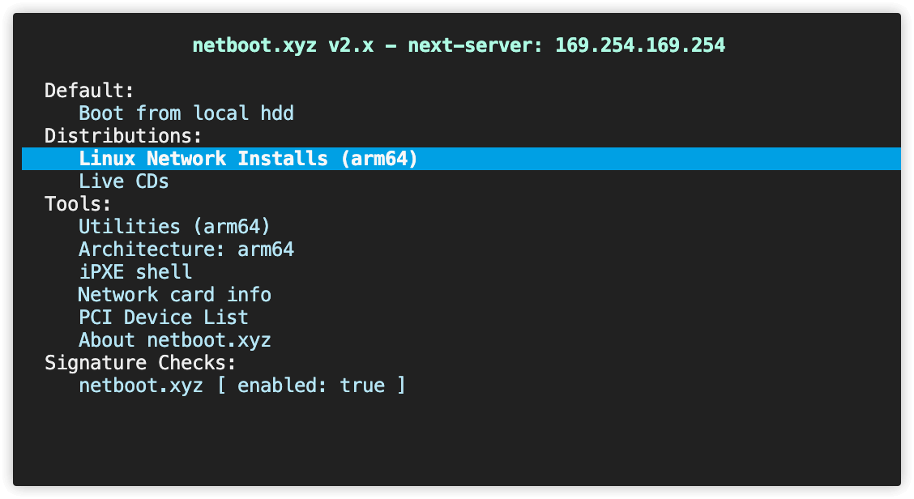Click the Signature Checks: section header

pos(140,362)
